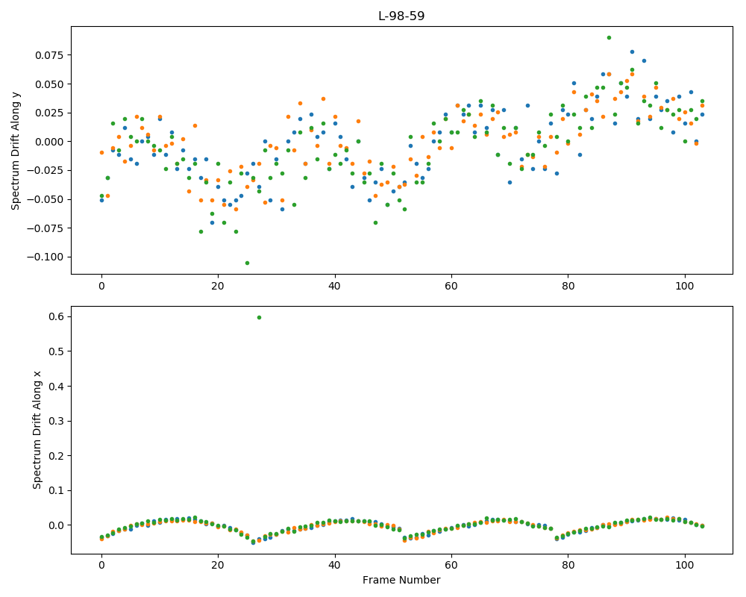The height and width of the screenshot is (597, 746).
Task: Select the Spectrum Drift Along y axis label
Action: pyautogui.click(x=16, y=151)
